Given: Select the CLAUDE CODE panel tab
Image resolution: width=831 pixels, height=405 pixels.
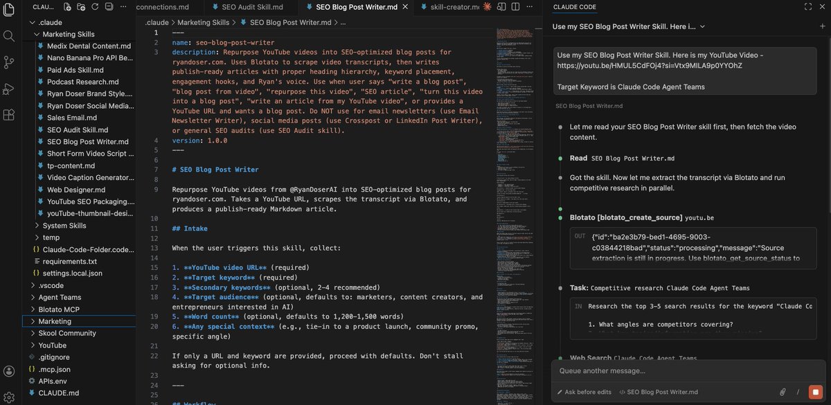Looking at the screenshot, I should pos(574,7).
